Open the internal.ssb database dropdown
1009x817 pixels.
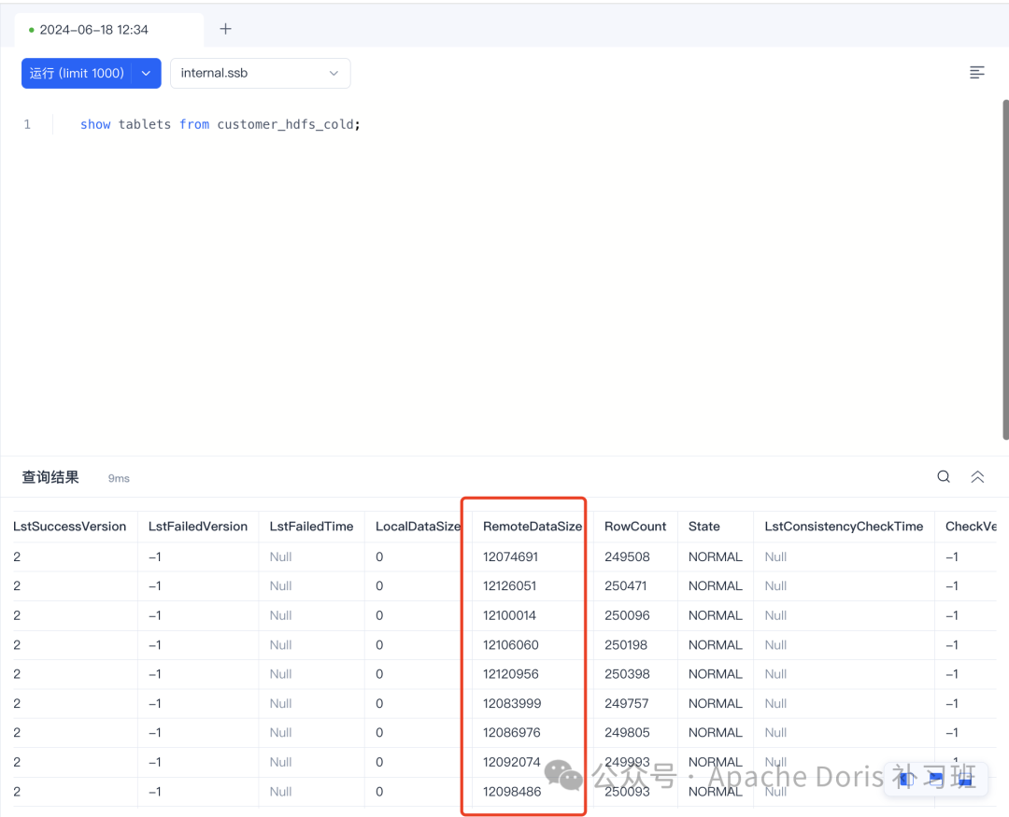click(260, 74)
